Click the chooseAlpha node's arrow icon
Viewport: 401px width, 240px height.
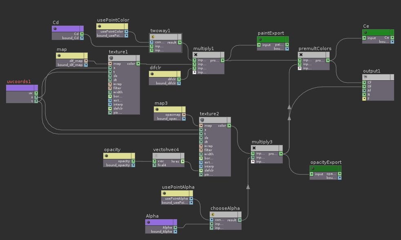tap(213, 214)
